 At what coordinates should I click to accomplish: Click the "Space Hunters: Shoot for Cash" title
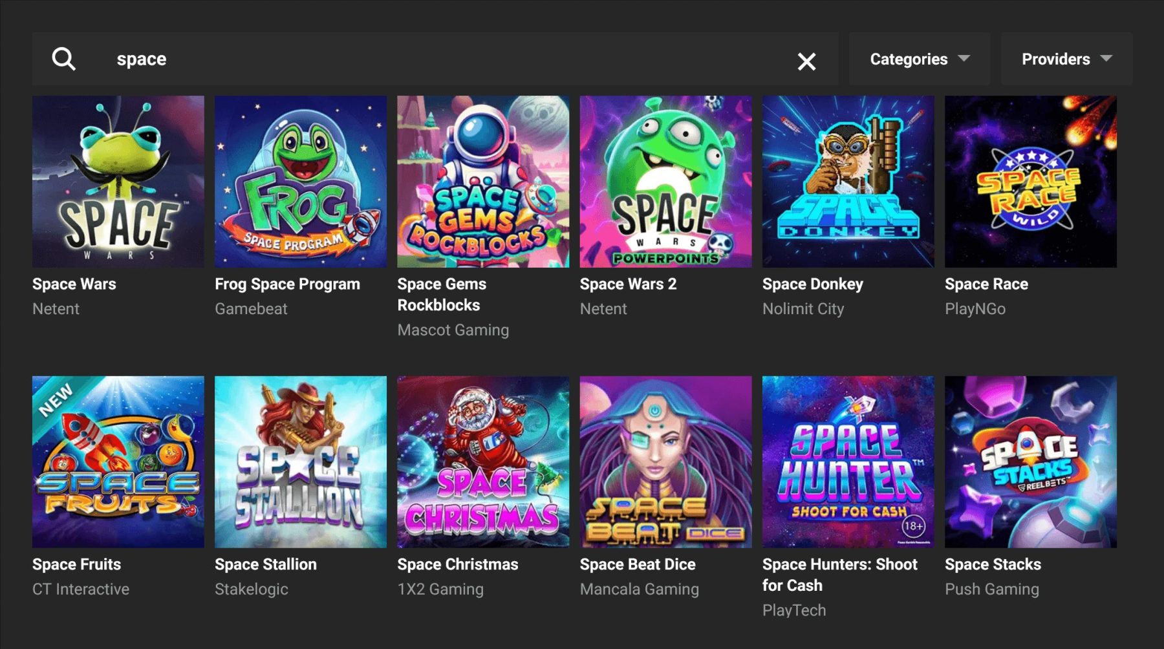(x=839, y=575)
